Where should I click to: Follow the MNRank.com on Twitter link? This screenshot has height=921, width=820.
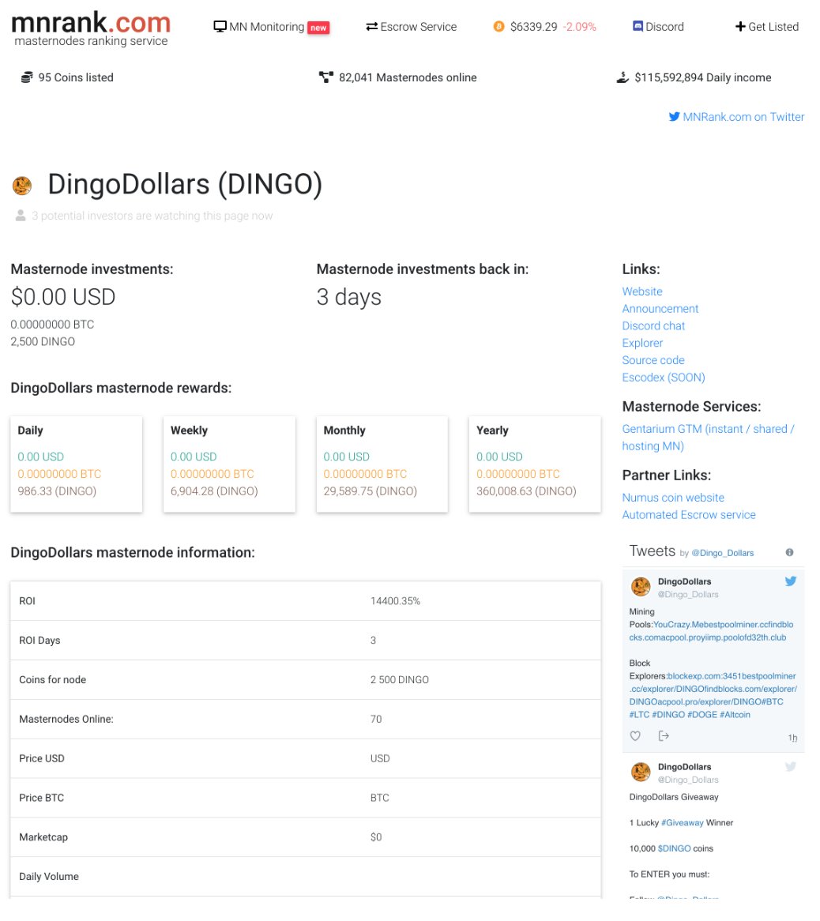click(735, 117)
